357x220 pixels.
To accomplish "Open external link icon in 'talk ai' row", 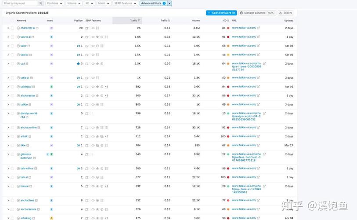I will click(258, 177).
